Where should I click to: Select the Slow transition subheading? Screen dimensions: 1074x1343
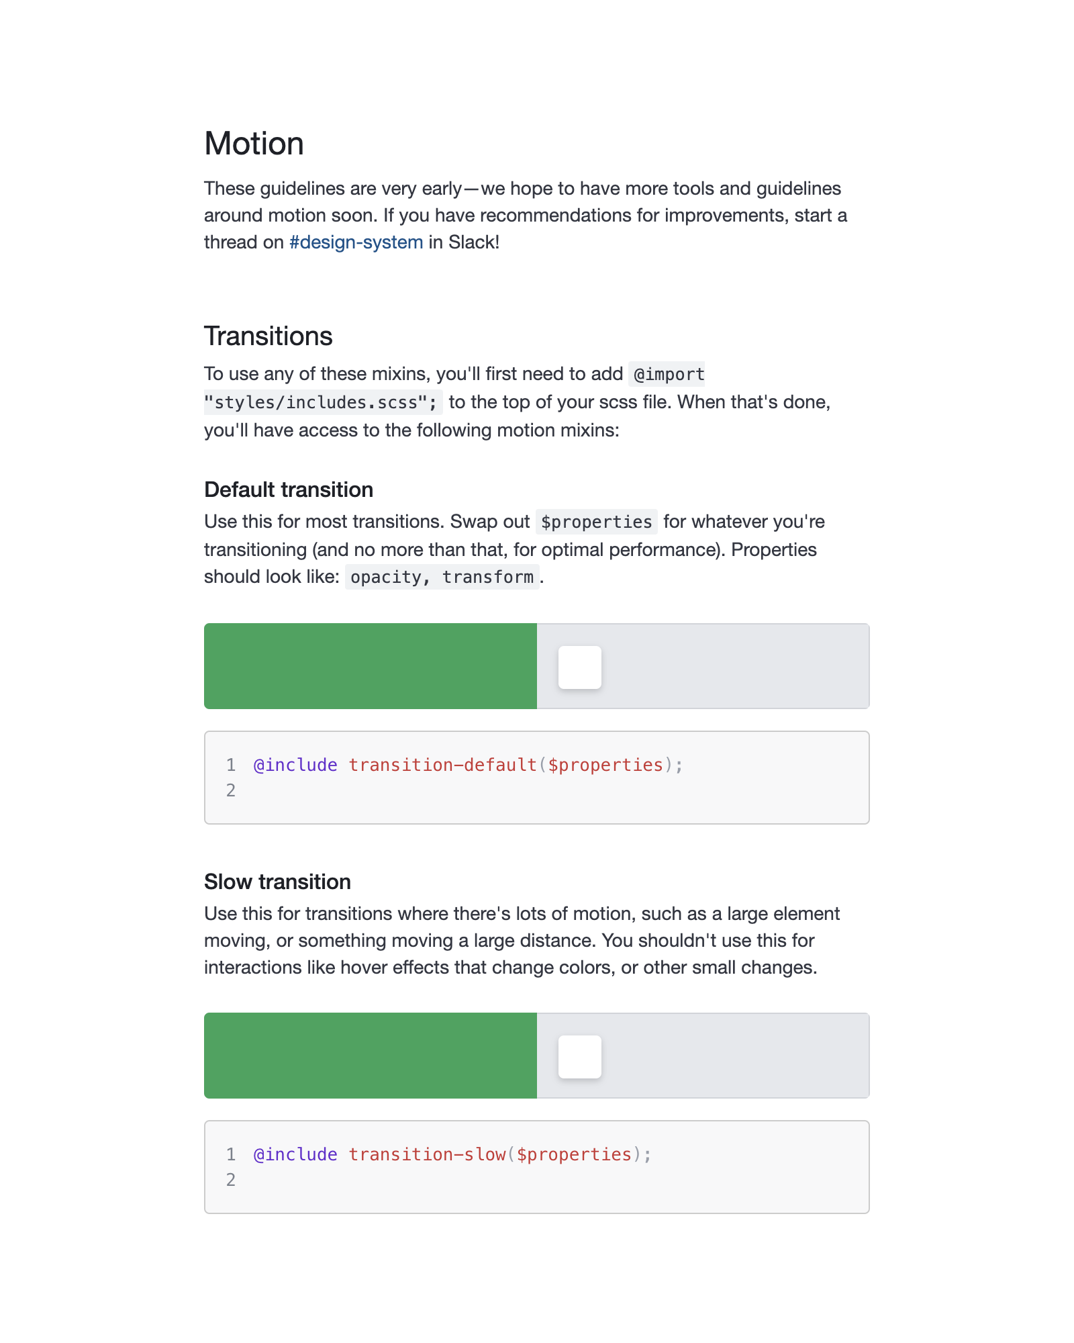pos(277,882)
